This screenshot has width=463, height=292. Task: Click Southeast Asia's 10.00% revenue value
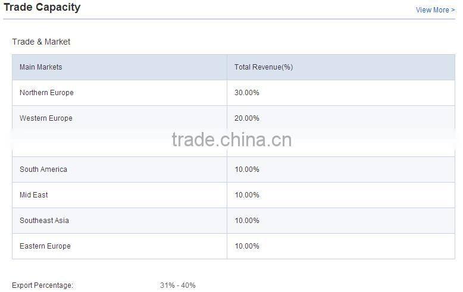246,221
